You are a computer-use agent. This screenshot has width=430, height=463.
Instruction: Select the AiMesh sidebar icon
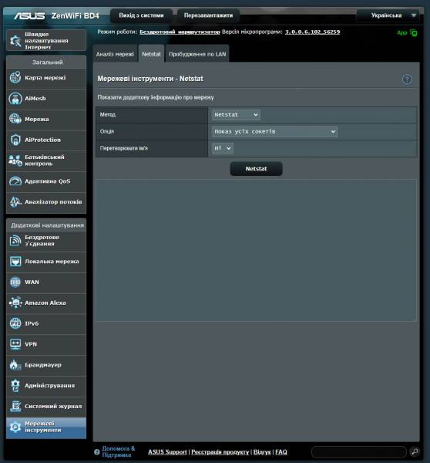[15, 99]
